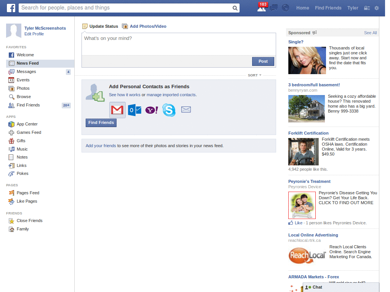
Task: Select the other email envelope icon
Action: [x=186, y=109]
